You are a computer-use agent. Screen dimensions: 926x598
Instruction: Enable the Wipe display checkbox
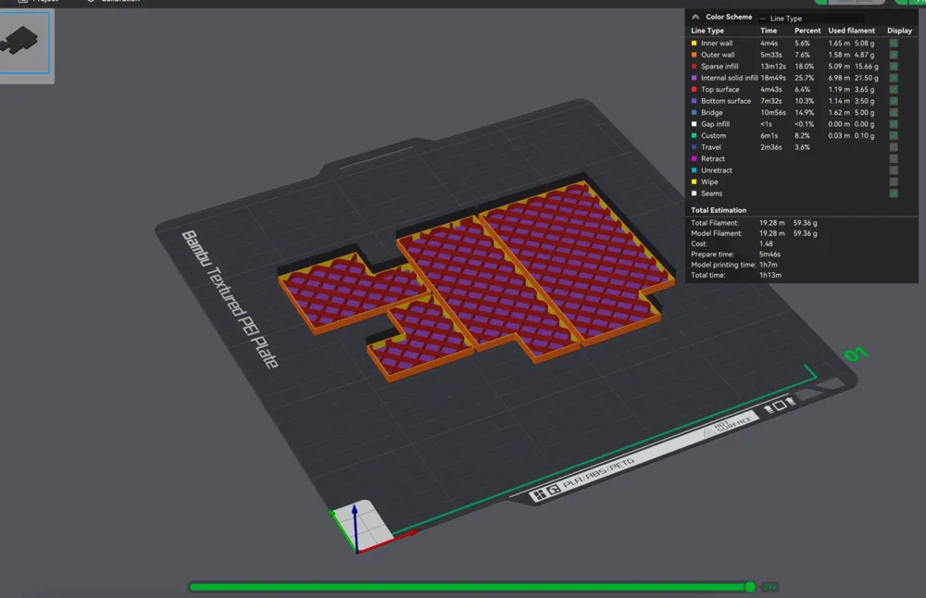click(894, 182)
